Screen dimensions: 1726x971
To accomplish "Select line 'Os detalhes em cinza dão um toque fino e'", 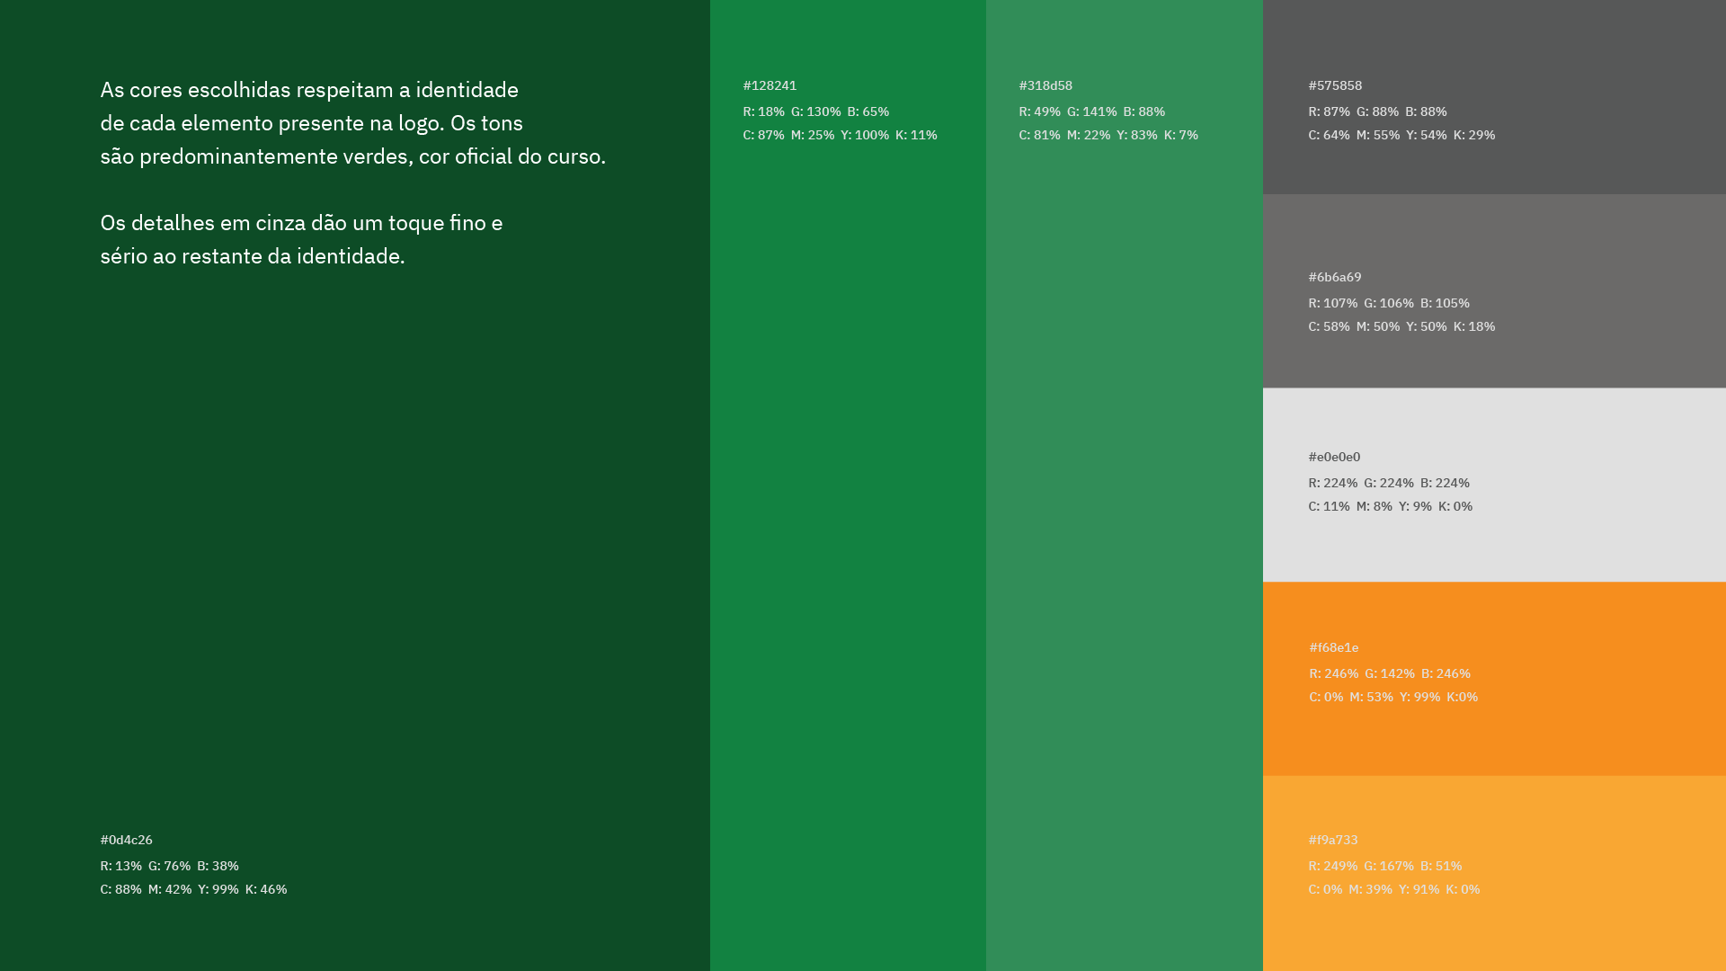I will 302,223.
